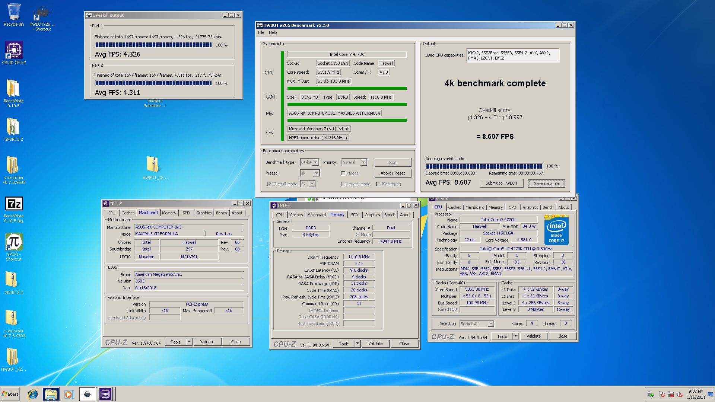Click Intel Core i7 logo in CPU-Z

pyautogui.click(x=556, y=230)
